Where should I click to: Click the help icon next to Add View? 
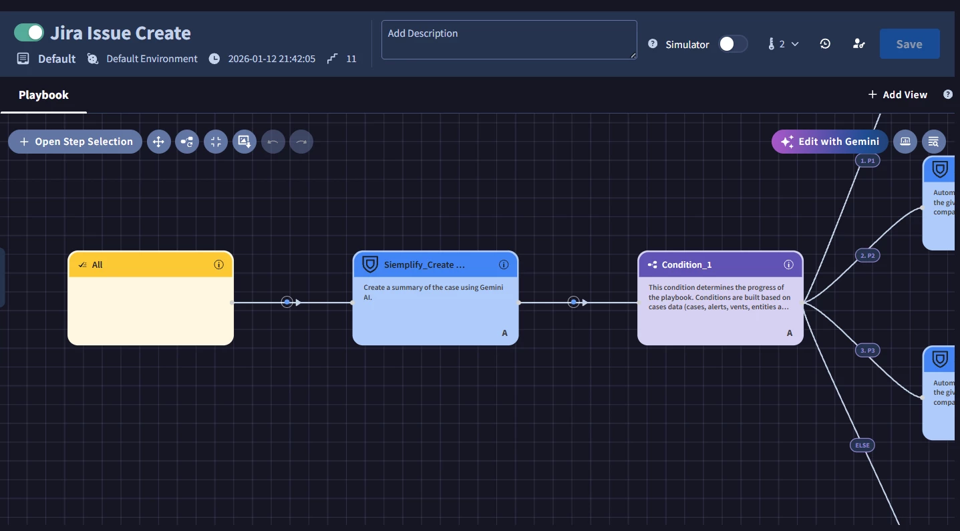point(948,95)
